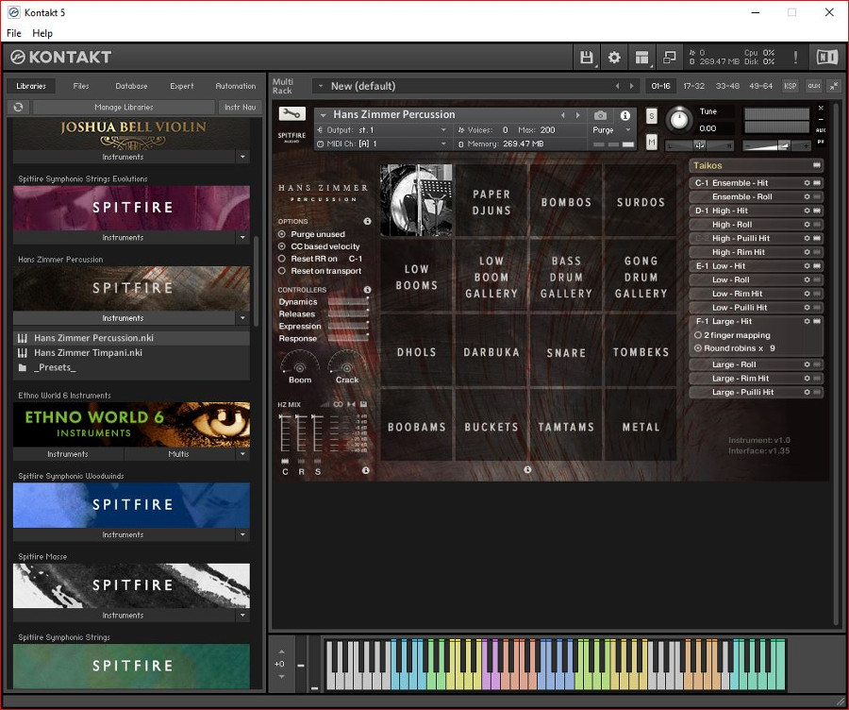This screenshot has height=710, width=849.
Task: Collapse Hans Zimmer Percussion Instruments arrow
Action: [x=242, y=318]
